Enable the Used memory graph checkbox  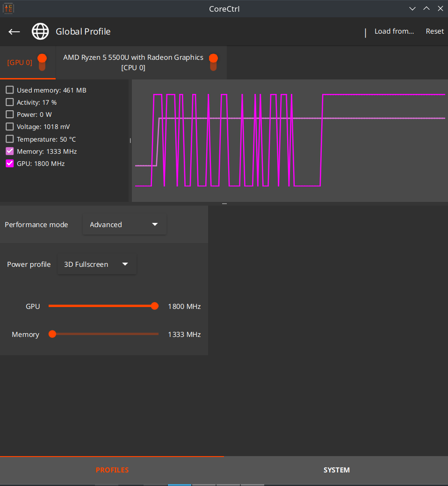[9, 90]
